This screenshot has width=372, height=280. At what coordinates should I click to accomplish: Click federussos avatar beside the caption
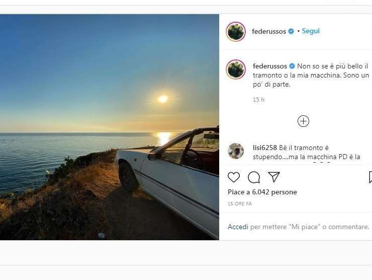236,69
